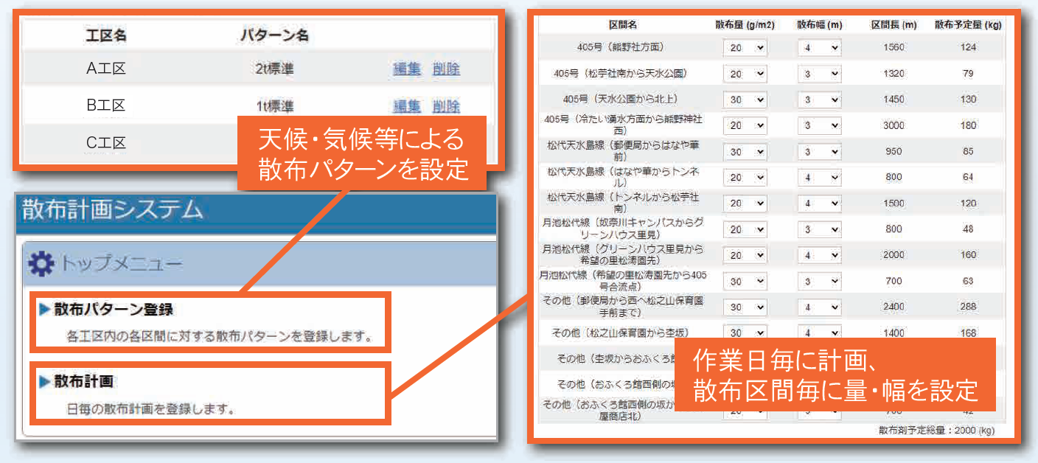This screenshot has height=463, width=1038.
Task: Open 散布幅 dropdown for 松代天水島線（郵便局からはなや華前）
Action: coord(819,152)
